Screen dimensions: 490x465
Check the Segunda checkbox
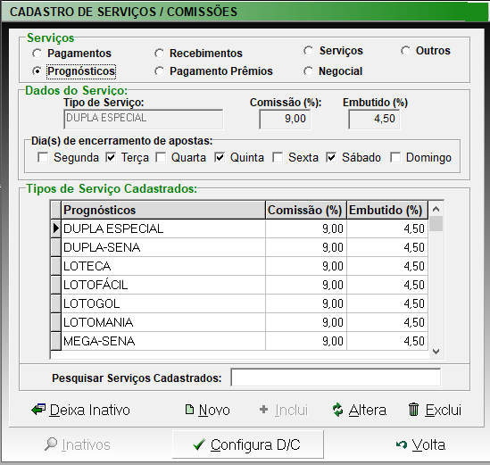(x=43, y=157)
